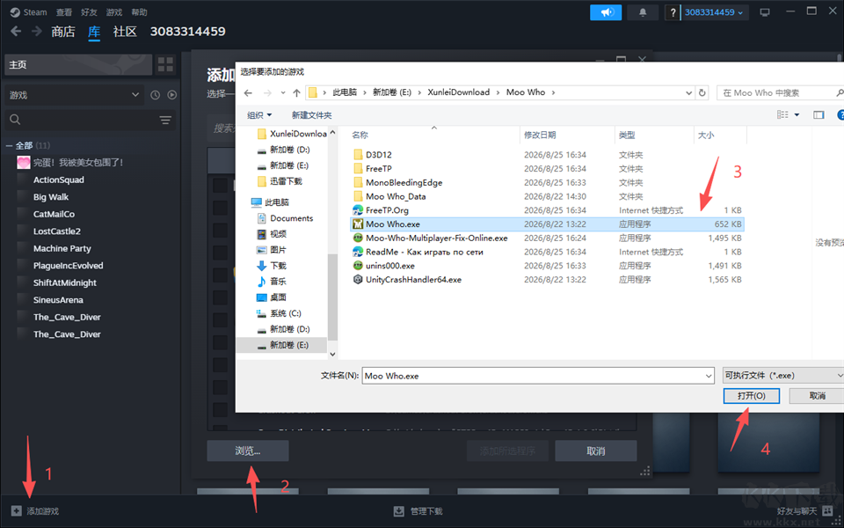The height and width of the screenshot is (528, 844).
Task: Click the 浏览... button
Action: click(248, 451)
